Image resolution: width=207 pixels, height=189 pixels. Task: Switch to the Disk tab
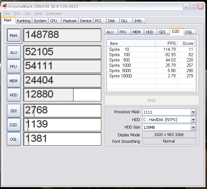pos(113,21)
